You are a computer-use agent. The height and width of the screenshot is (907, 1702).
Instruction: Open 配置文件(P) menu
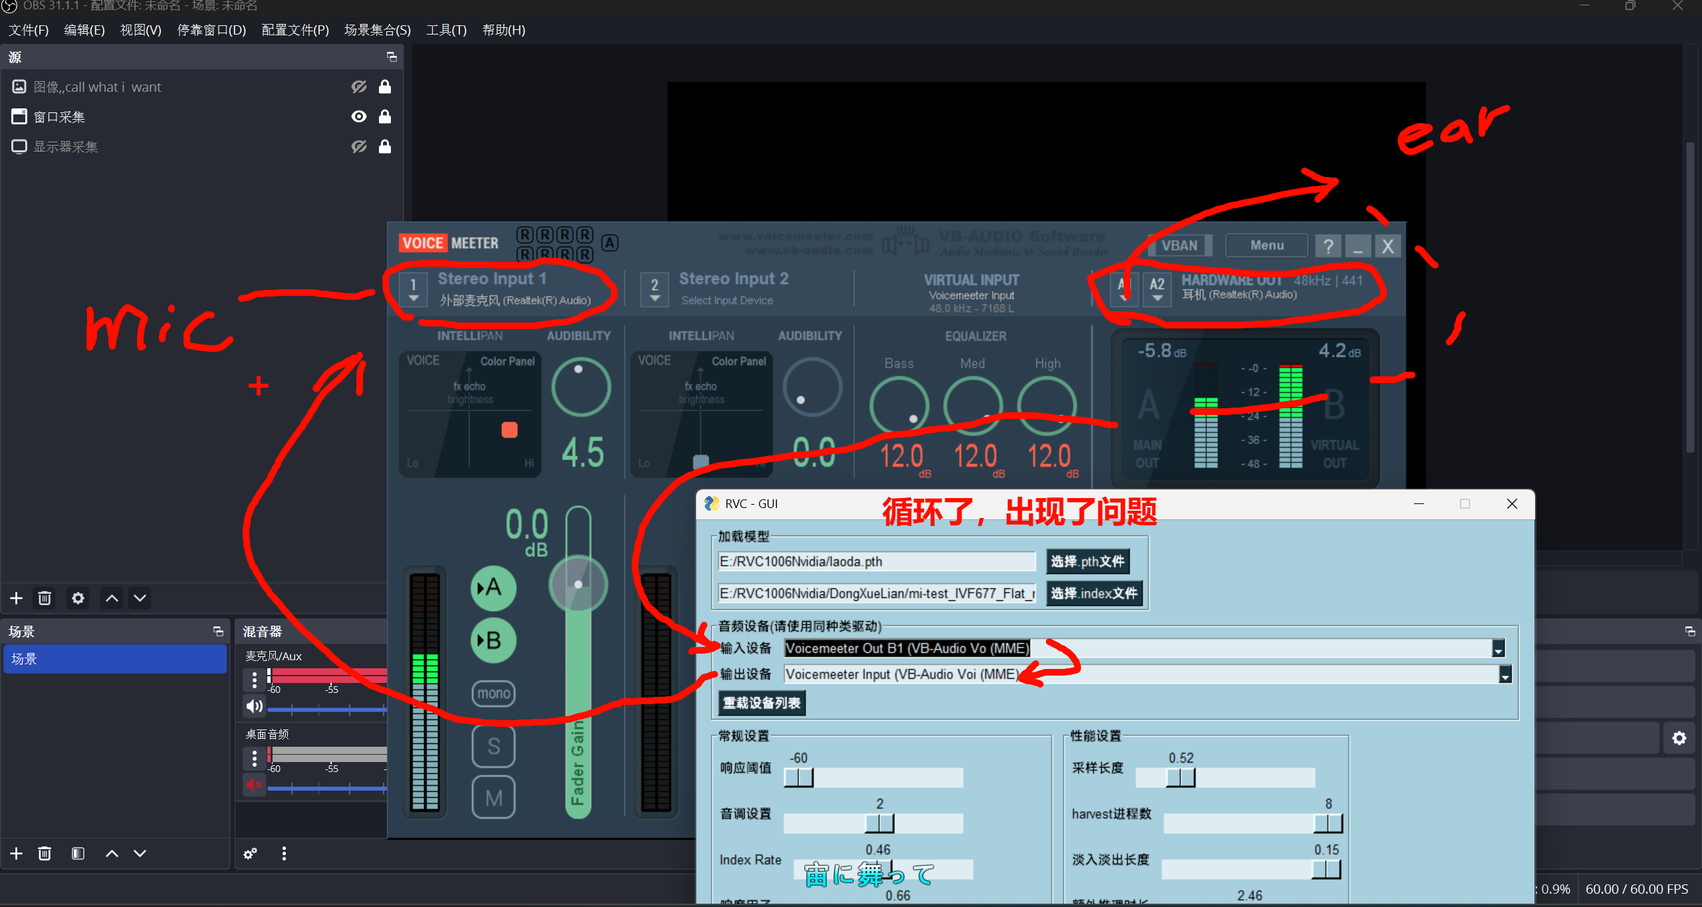coord(295,30)
